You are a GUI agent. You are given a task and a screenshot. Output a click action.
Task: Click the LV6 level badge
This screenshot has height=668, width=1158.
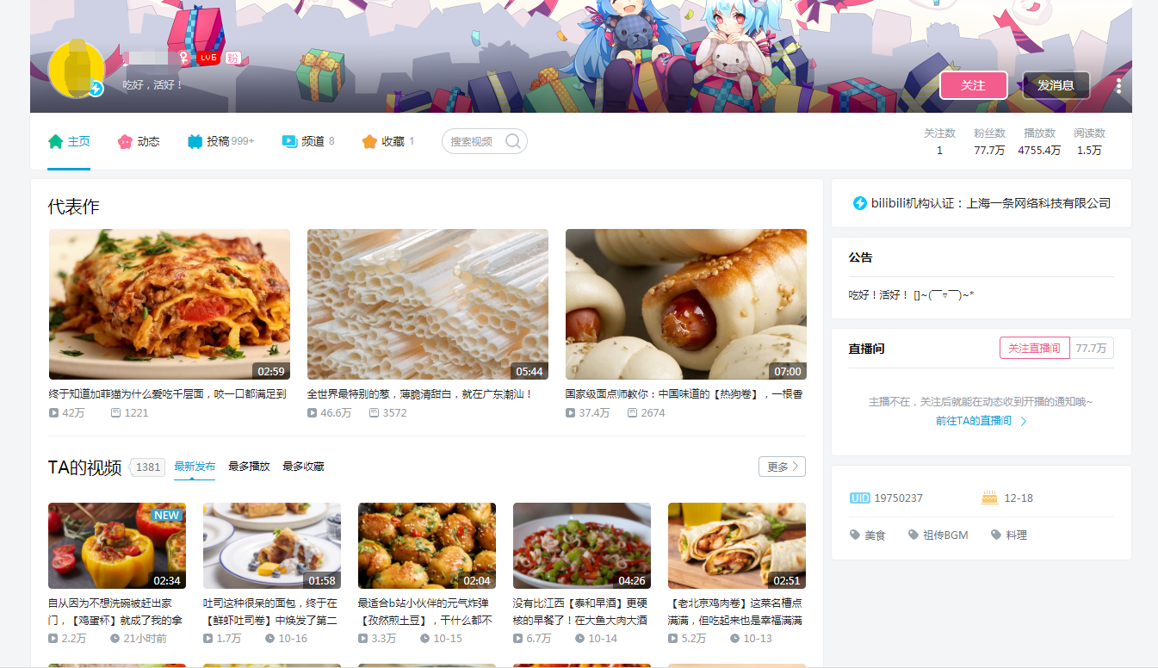(207, 58)
